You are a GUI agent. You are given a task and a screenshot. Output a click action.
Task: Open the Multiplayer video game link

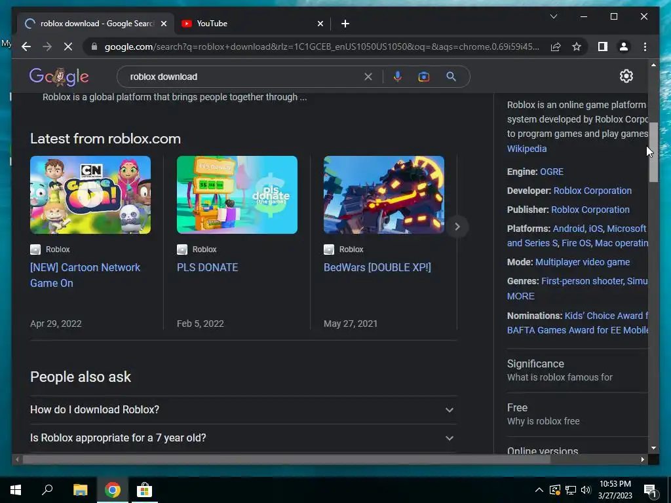pos(583,262)
